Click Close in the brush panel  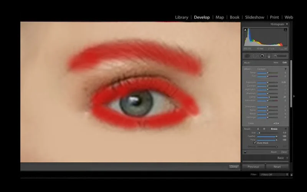coord(284,152)
